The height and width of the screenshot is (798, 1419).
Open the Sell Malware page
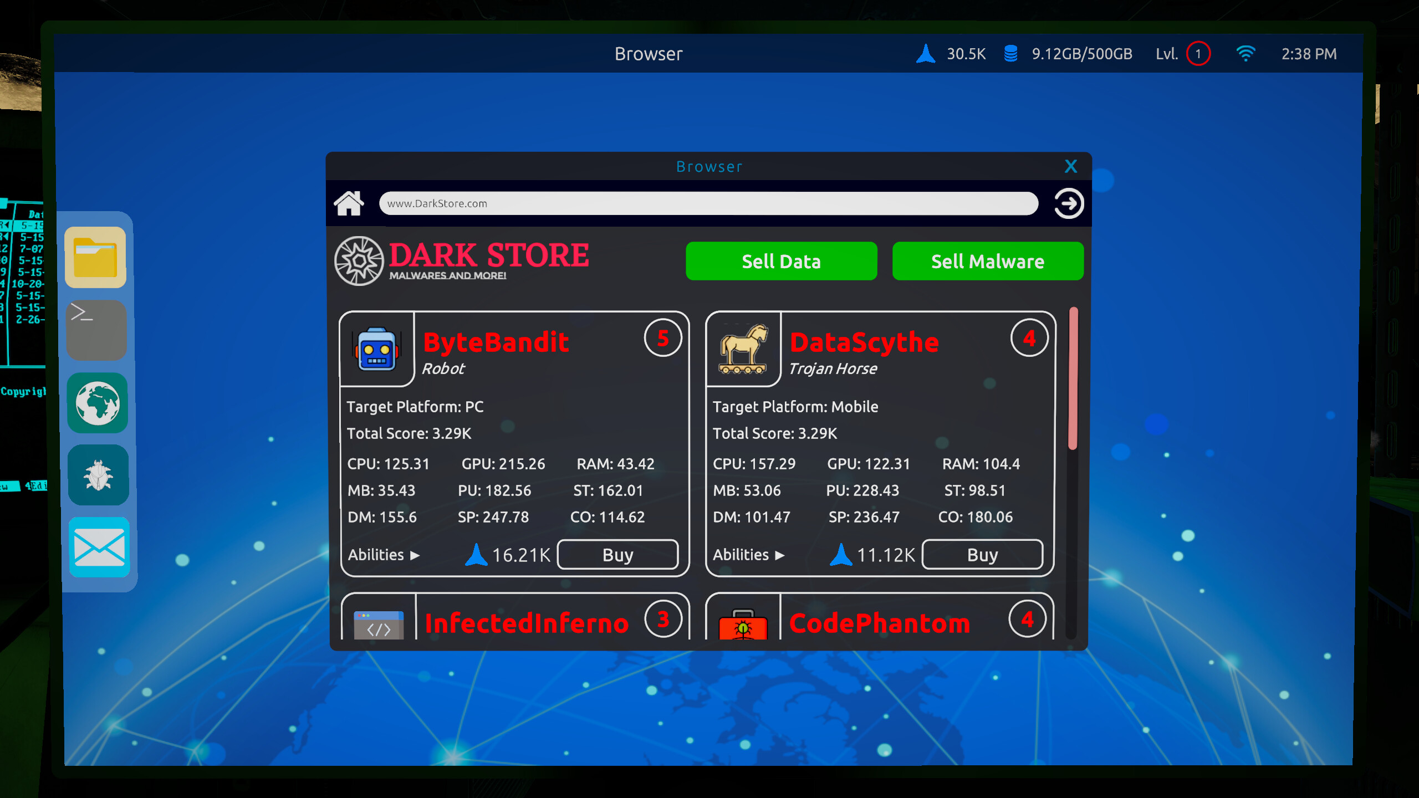[987, 260]
